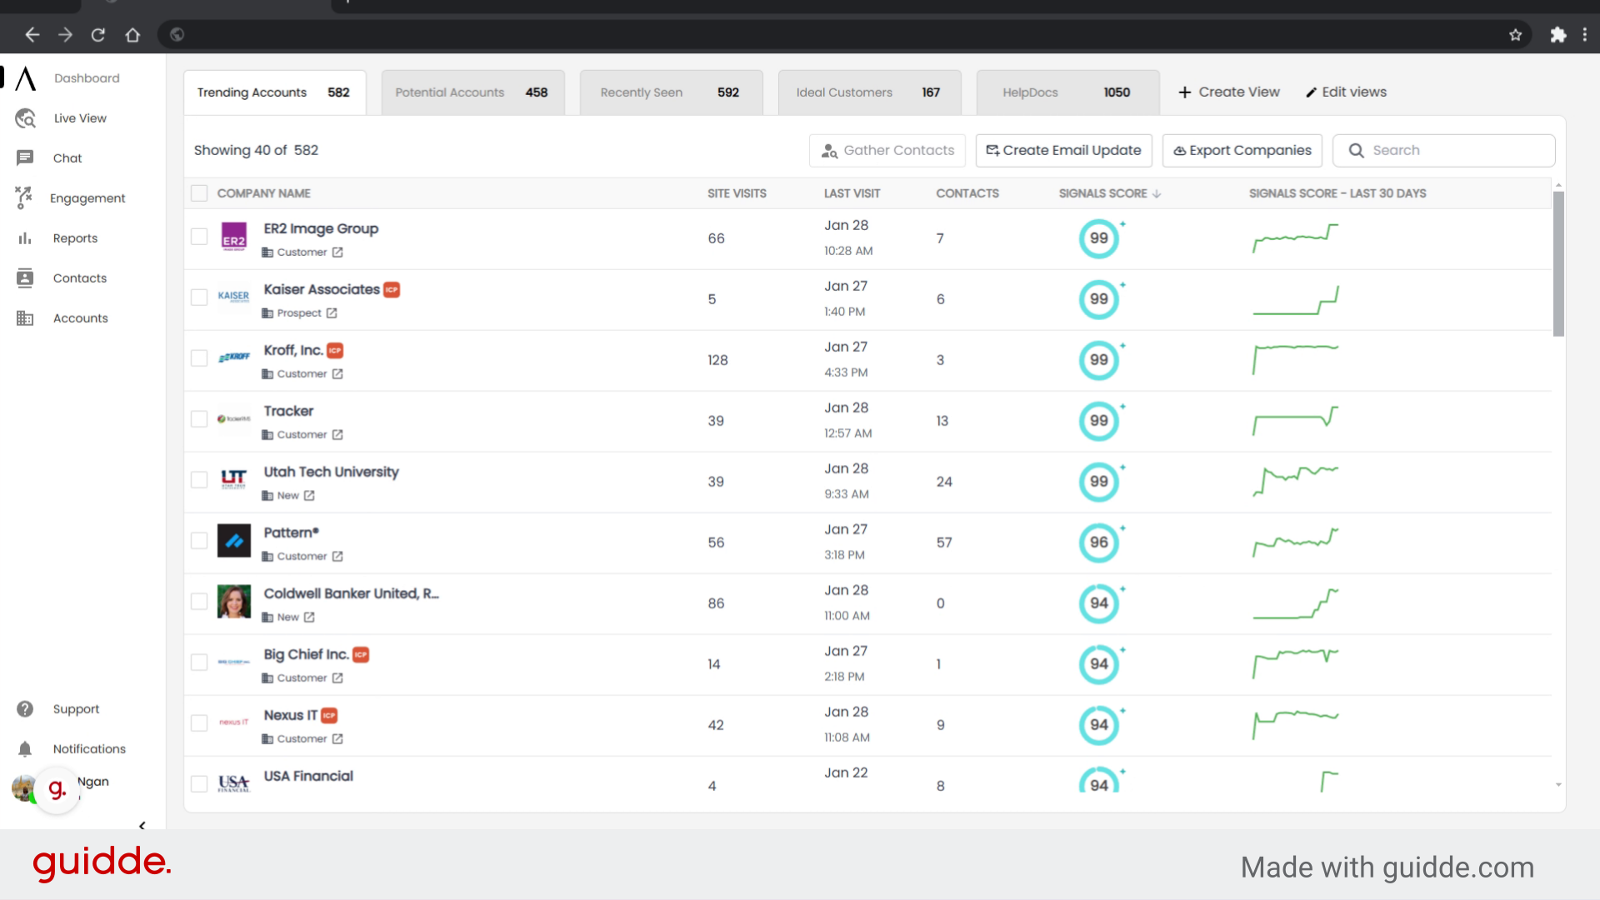Click the Coldwell Banker profile photo
The image size is (1600, 900).
tap(234, 602)
